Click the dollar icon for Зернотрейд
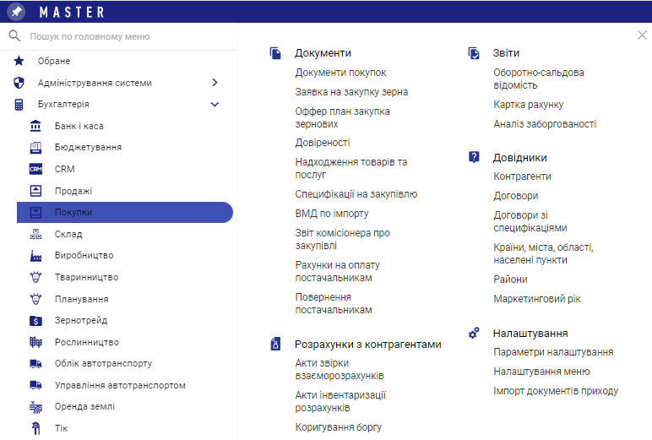 (35, 321)
